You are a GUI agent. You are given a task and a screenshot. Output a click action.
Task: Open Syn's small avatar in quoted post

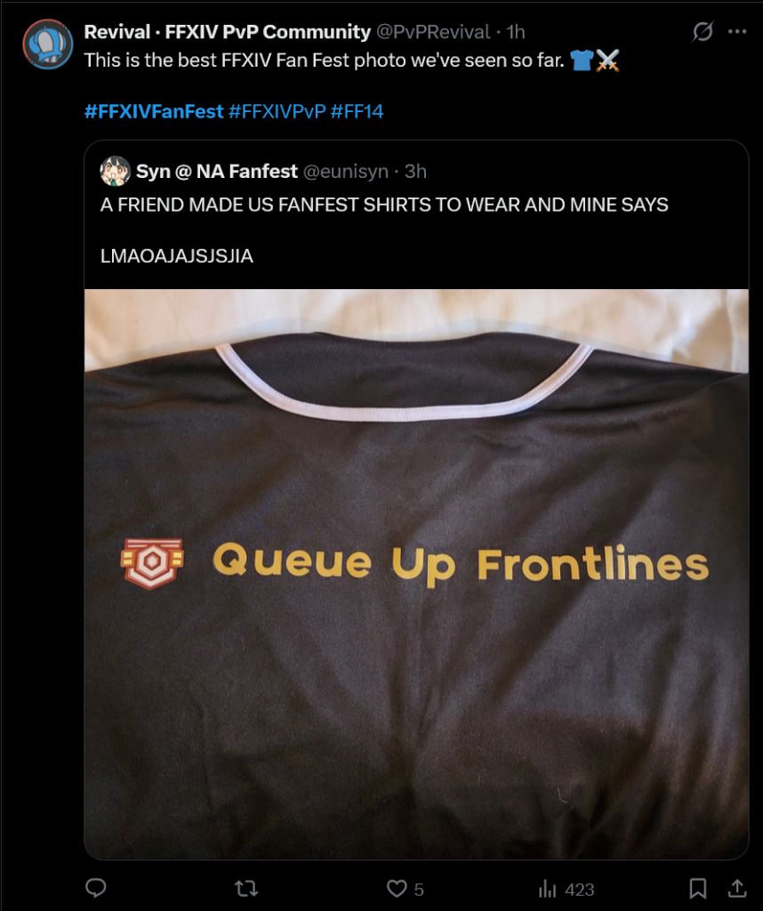tap(115, 171)
